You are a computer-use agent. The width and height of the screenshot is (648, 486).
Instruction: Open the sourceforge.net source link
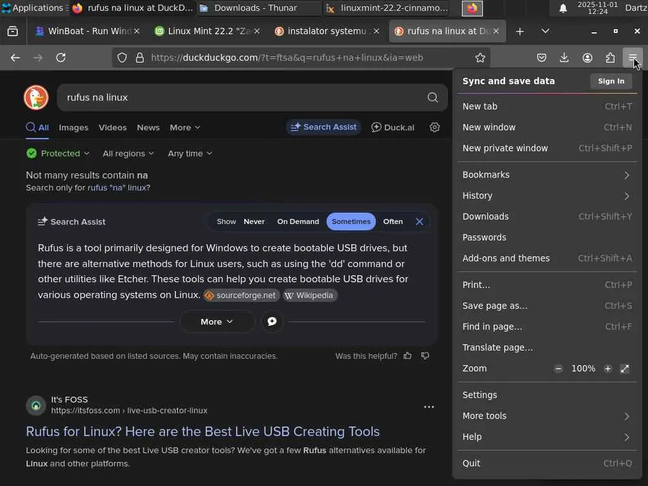pos(242,295)
